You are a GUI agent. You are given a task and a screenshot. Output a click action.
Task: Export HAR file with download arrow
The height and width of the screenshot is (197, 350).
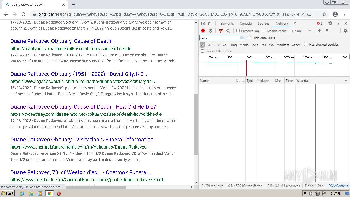(x=327, y=31)
